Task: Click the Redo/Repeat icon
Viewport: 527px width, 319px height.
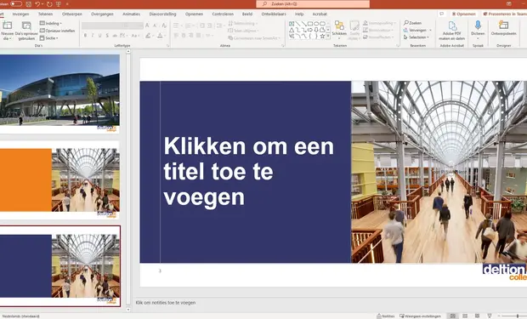Action: (50, 4)
